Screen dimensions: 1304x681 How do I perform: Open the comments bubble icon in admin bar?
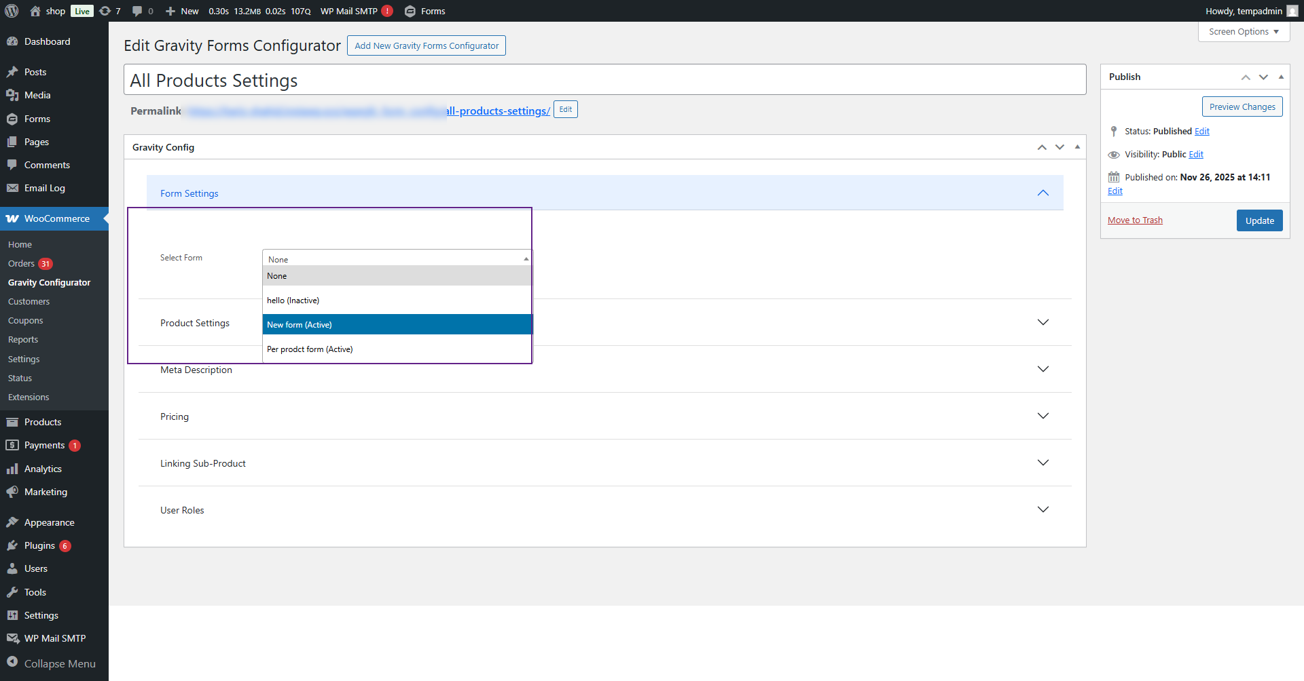[x=137, y=11]
